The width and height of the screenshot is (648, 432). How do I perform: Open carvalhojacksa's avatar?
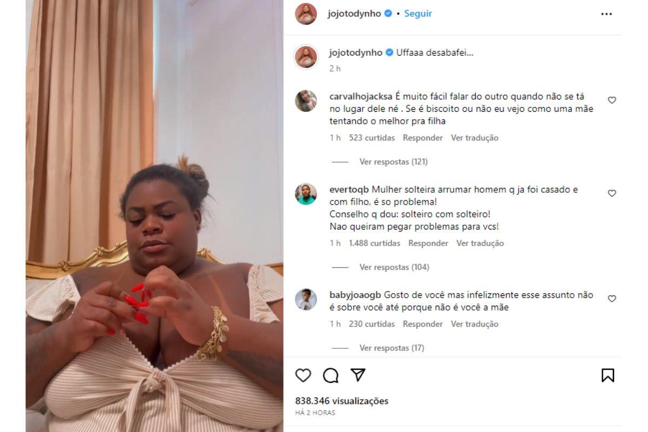pos(306,101)
